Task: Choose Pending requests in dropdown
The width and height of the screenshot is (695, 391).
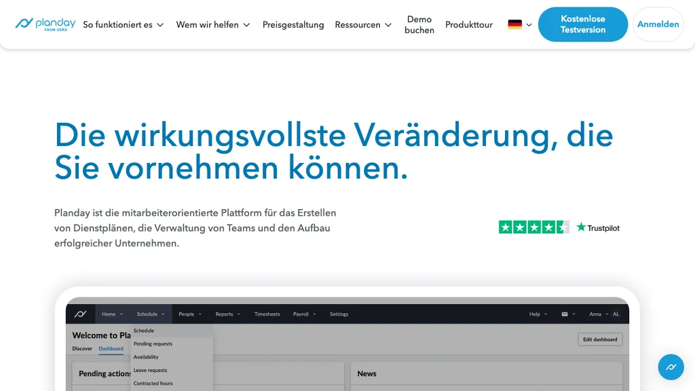Action: click(153, 343)
